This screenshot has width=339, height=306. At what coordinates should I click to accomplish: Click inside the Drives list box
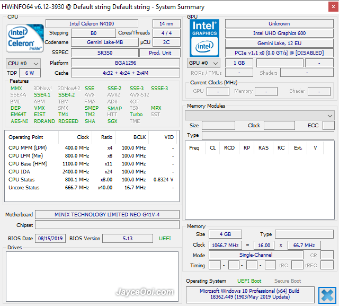tap(92, 276)
